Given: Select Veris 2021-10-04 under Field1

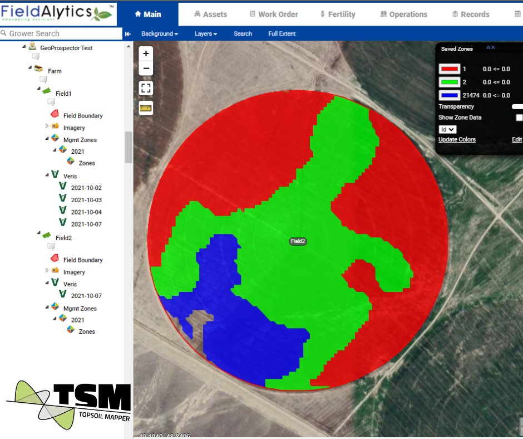Looking at the screenshot, I should [x=86, y=212].
